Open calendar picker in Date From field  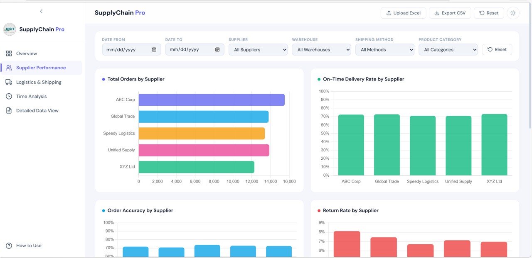tap(154, 50)
